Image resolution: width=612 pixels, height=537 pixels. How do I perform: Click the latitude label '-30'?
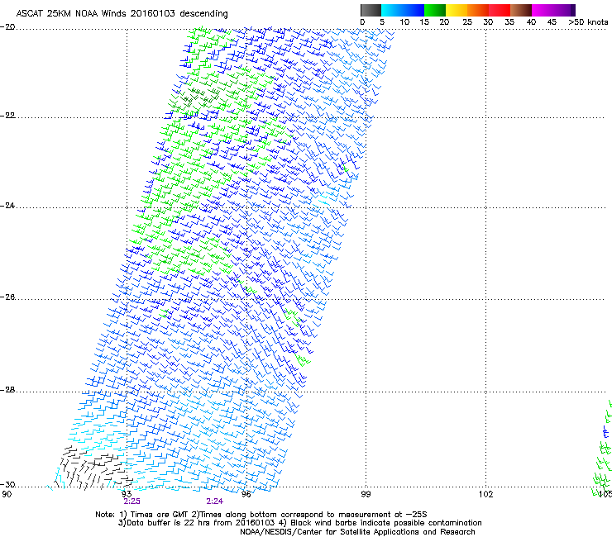pos(7,485)
